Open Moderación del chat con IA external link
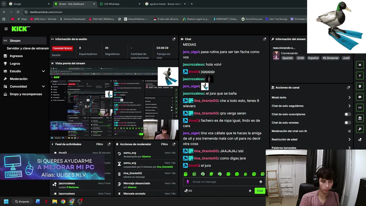The image size is (366, 206). click(349, 131)
